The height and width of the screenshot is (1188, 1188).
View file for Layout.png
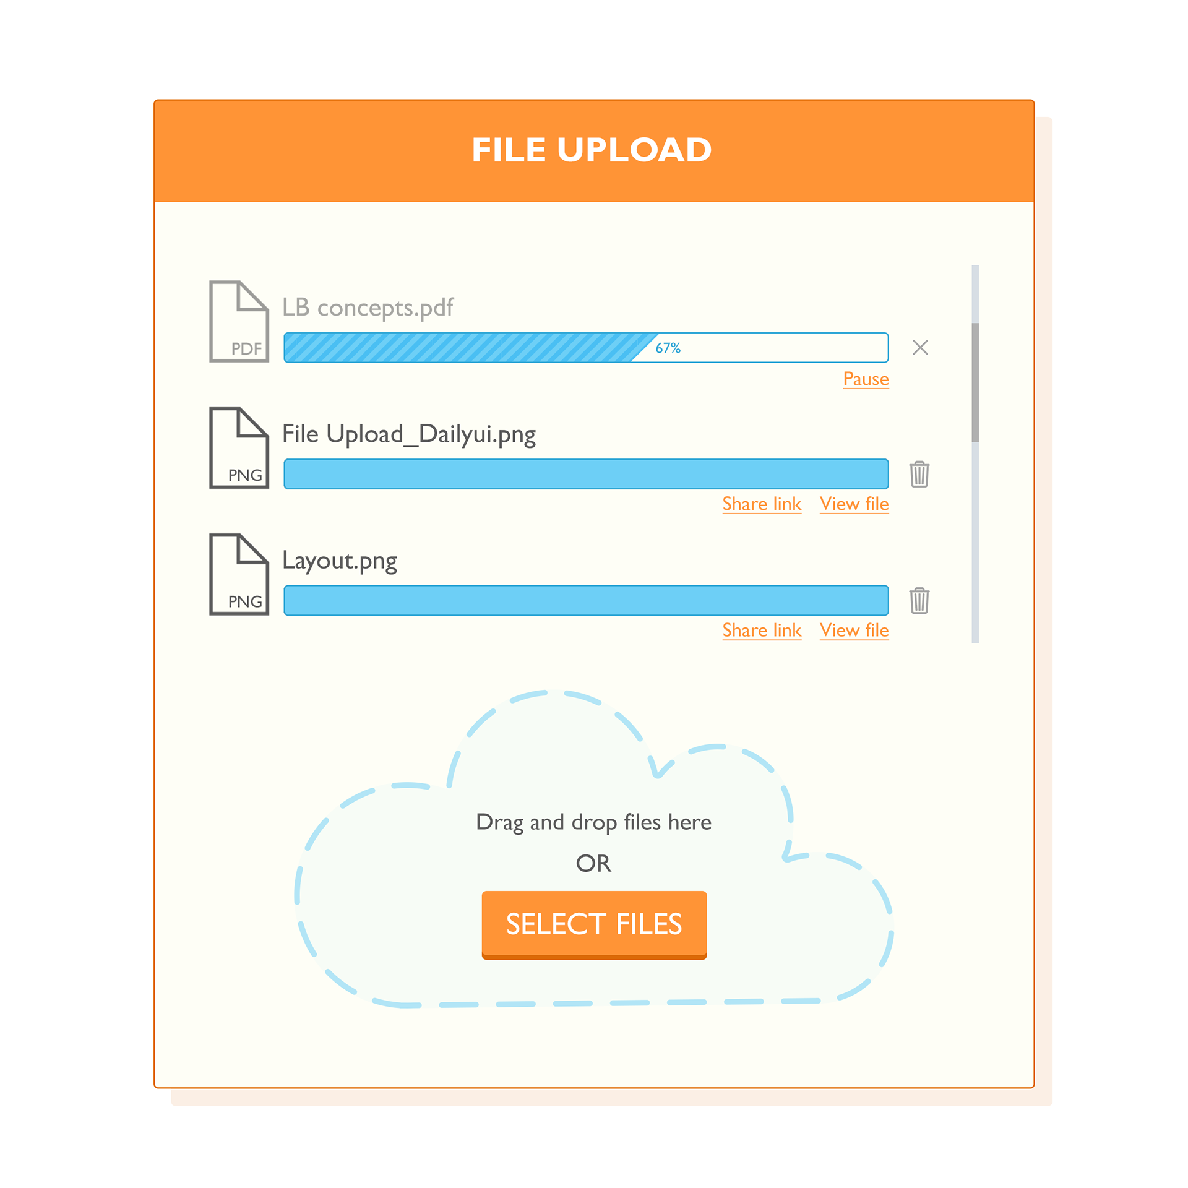click(x=857, y=629)
